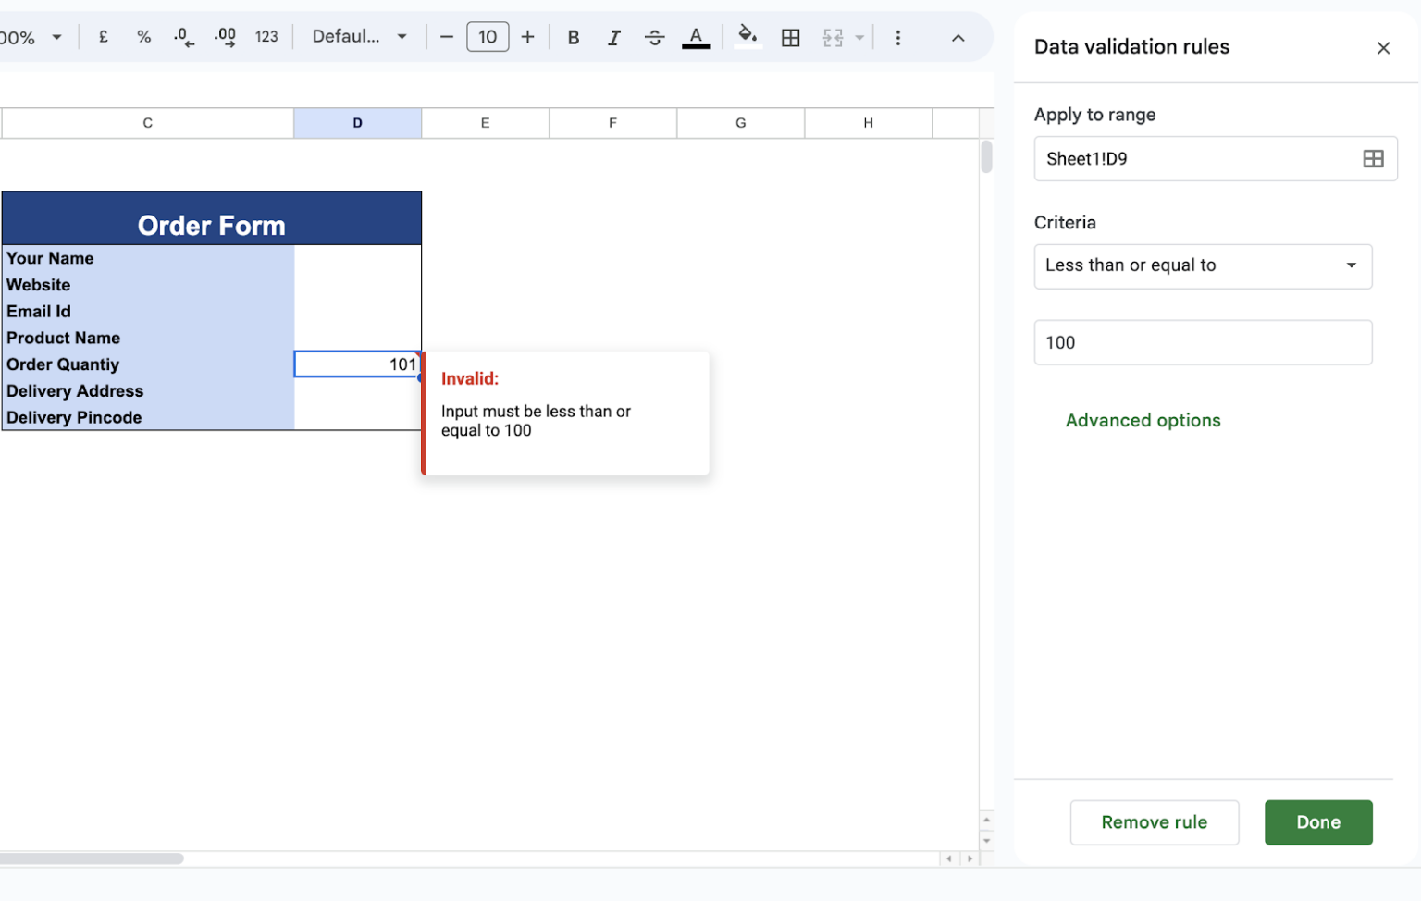The width and height of the screenshot is (1421, 901).
Task: Decrease font size with minus button
Action: click(x=447, y=37)
